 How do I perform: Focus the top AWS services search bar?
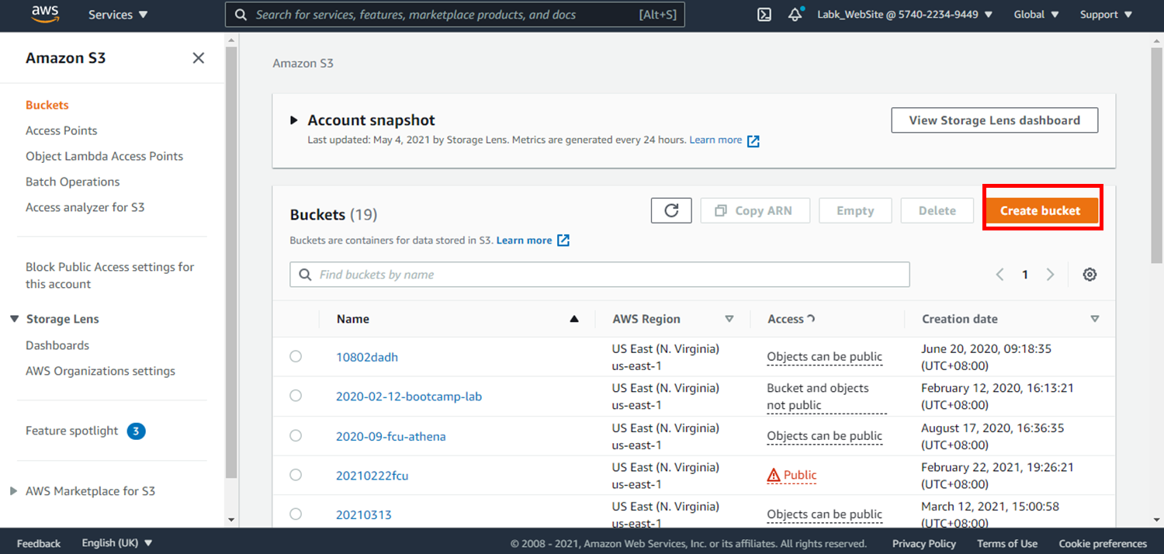coord(455,15)
